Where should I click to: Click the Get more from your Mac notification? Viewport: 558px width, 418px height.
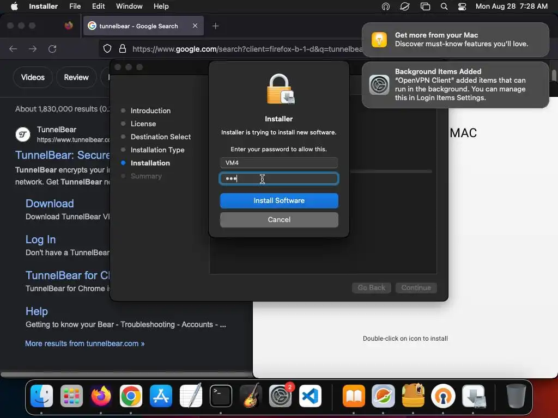[455, 39]
